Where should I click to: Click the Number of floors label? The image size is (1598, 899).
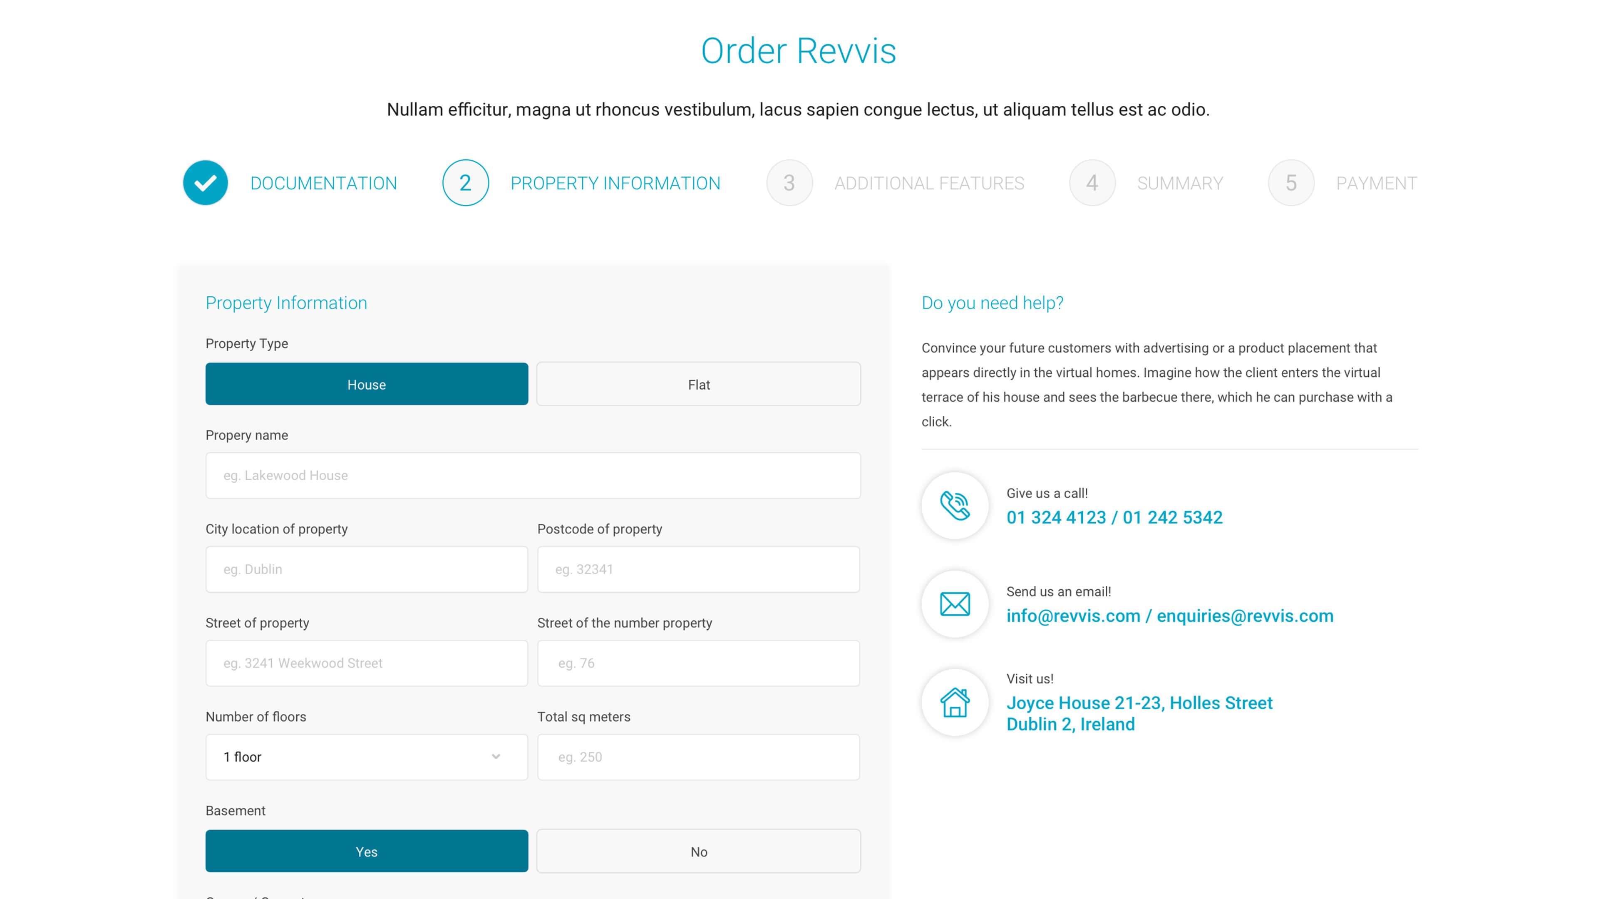click(x=256, y=717)
